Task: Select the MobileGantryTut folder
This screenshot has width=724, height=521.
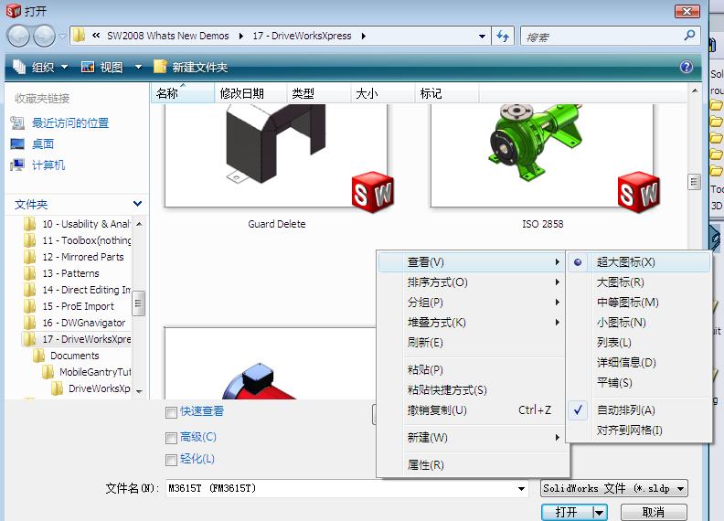Action: click(x=86, y=372)
